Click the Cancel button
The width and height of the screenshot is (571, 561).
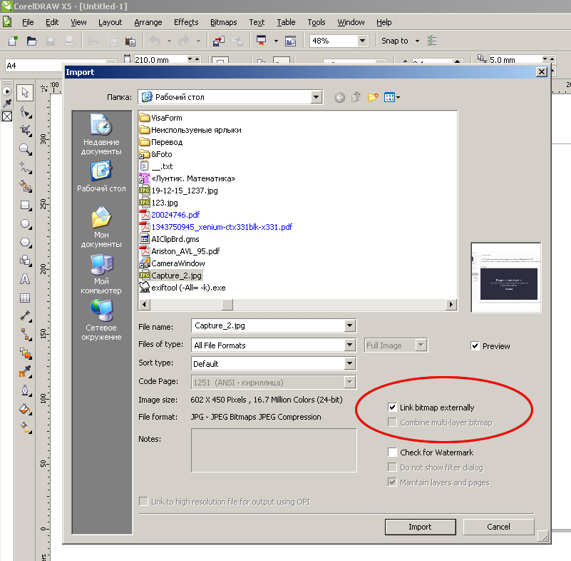click(498, 527)
